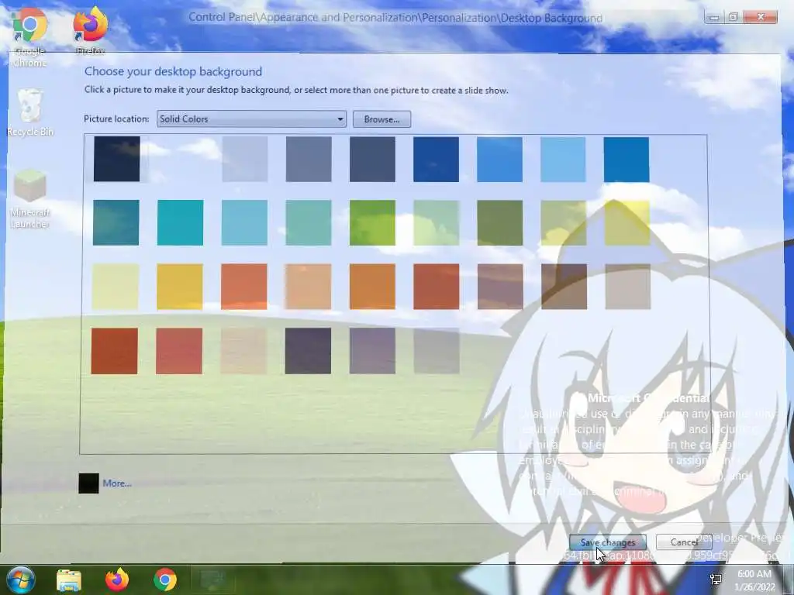Choose the pale periwinkle swatch in first row
794x595 pixels.
[244, 159]
